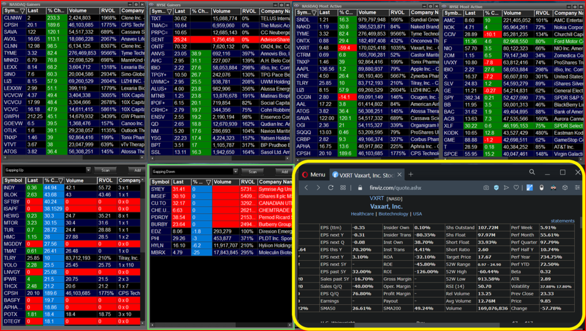Image resolution: width=586 pixels, height=331 pixels.
Task: Reload the finviz page
Action: 331,188
